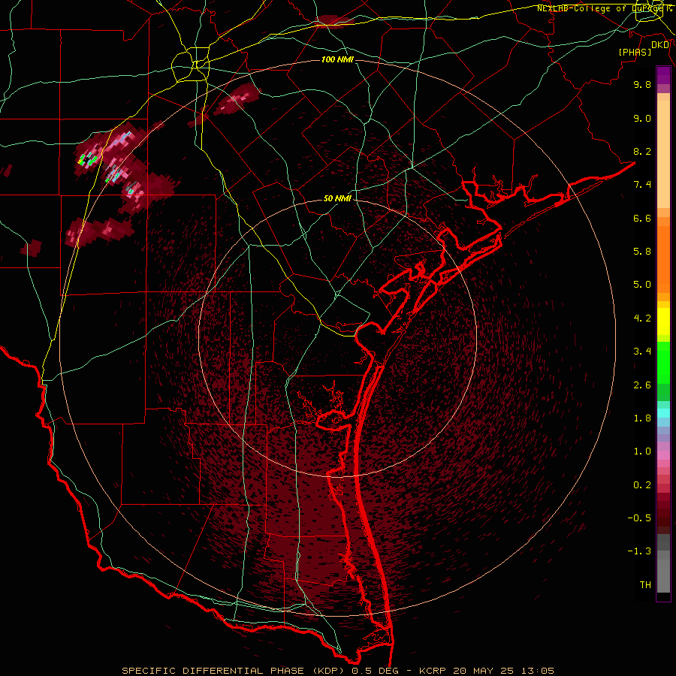Click the 9.8 value on the color scale
This screenshot has width=676, height=676.
tap(642, 84)
